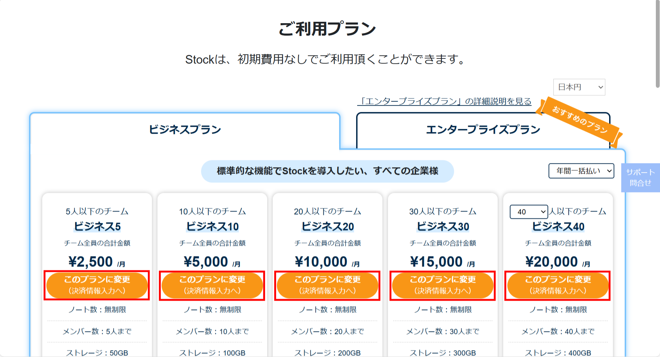Open the サポート問合せ side panel
Image resolution: width=660 pixels, height=357 pixels.
[640, 177]
